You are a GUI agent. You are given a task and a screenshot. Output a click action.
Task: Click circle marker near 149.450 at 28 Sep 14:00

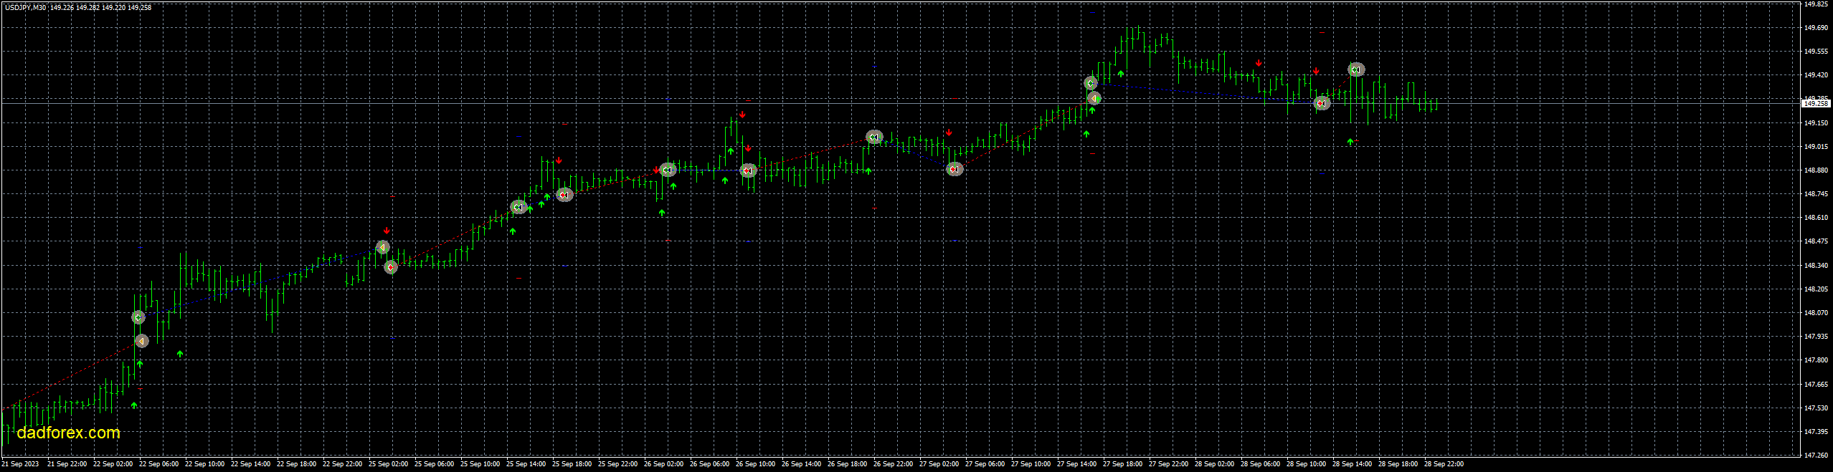pyautogui.click(x=1355, y=69)
